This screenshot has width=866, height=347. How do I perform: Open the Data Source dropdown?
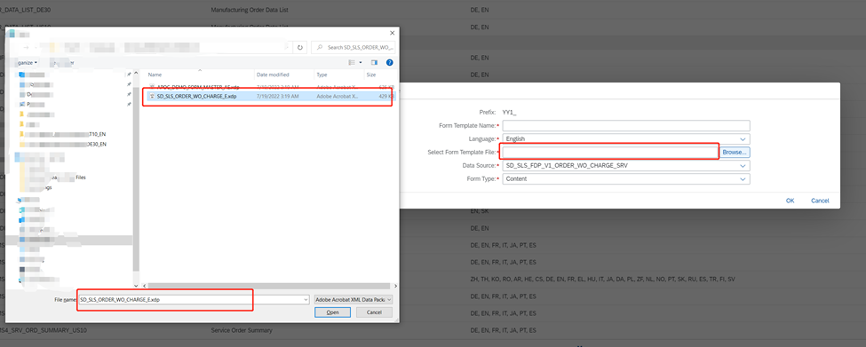tap(626, 165)
